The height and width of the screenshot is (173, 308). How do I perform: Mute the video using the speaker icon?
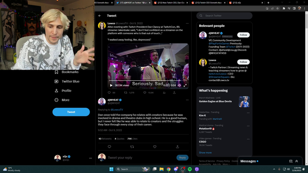[180, 86]
